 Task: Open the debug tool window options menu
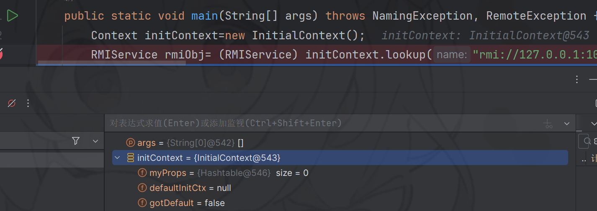577,79
